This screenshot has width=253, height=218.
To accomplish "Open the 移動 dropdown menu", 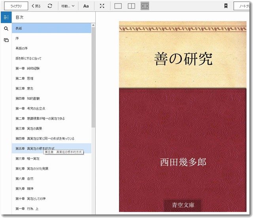I will 68,6.
